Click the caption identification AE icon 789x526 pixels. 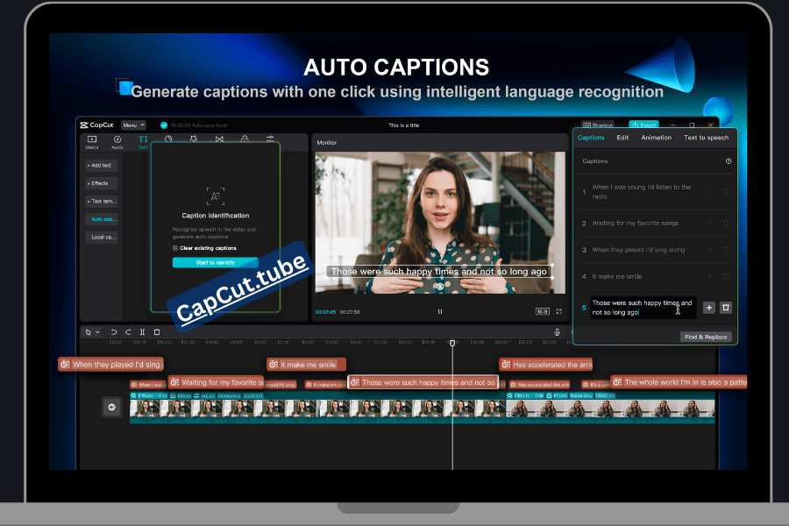tap(216, 195)
